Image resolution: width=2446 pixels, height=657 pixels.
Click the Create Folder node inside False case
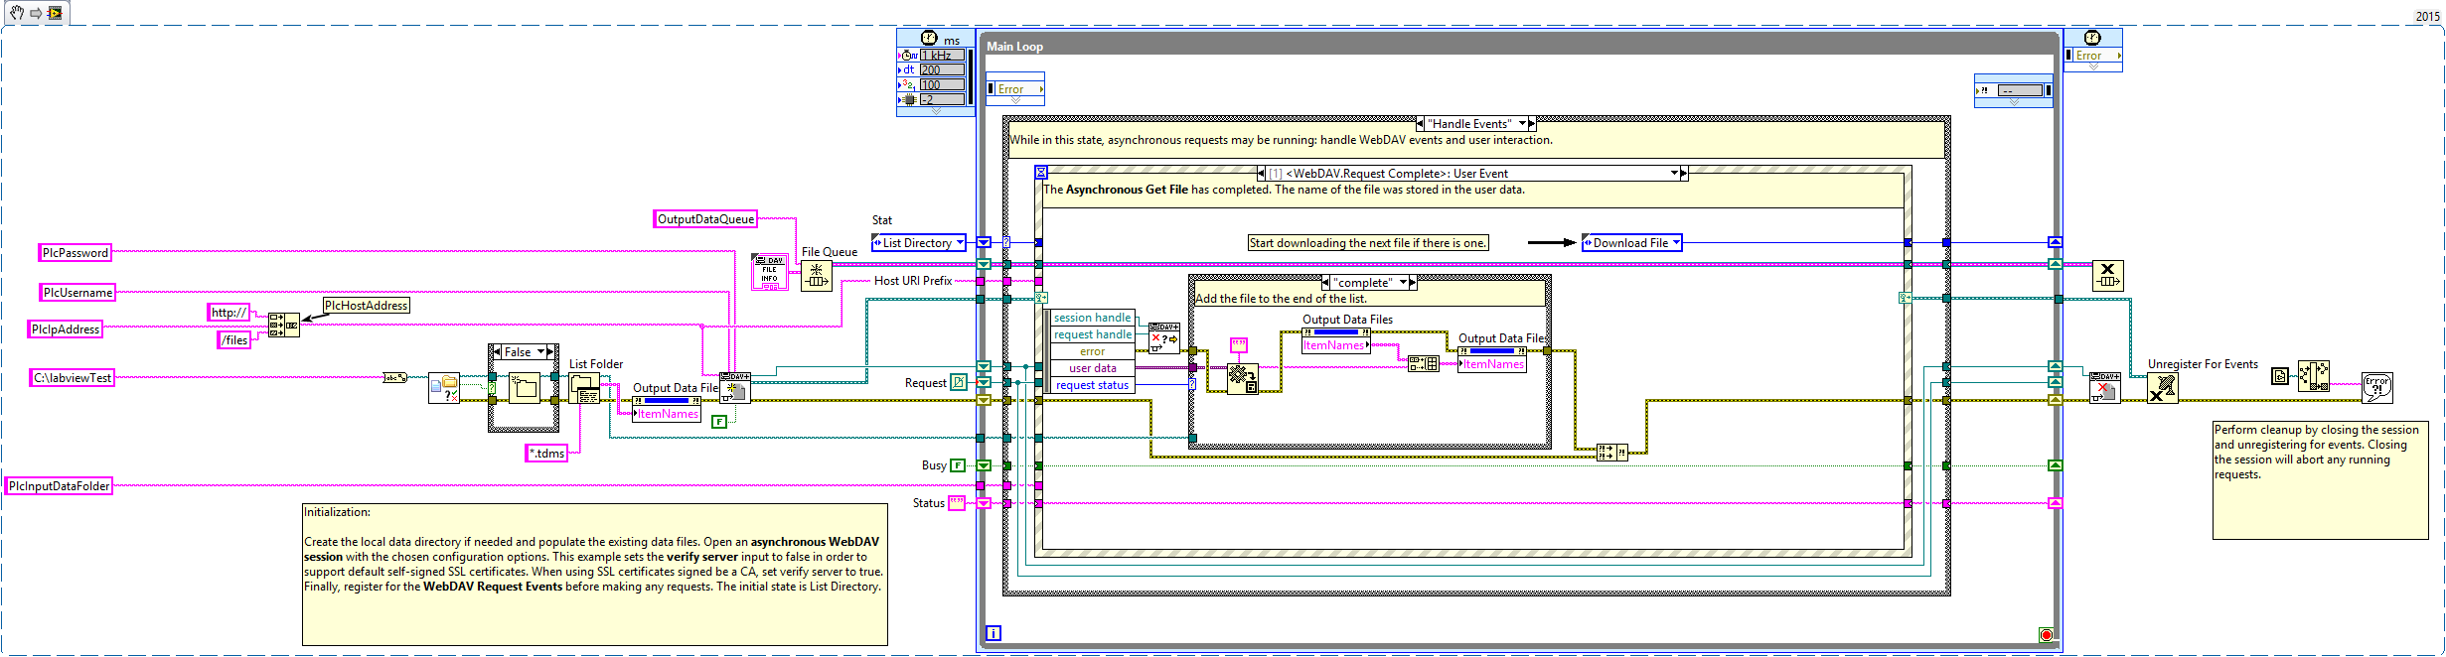coord(525,388)
